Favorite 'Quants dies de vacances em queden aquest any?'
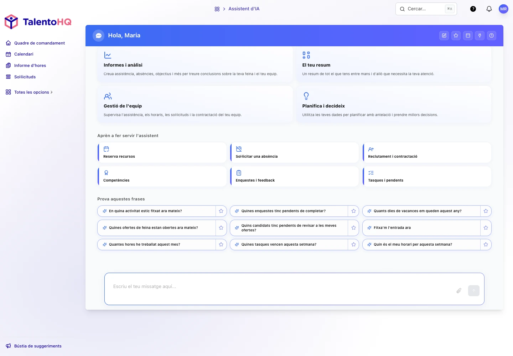Image resolution: width=513 pixels, height=356 pixels. (486, 211)
